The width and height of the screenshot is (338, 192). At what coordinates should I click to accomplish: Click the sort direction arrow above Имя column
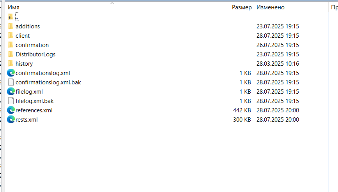(x=112, y=3)
